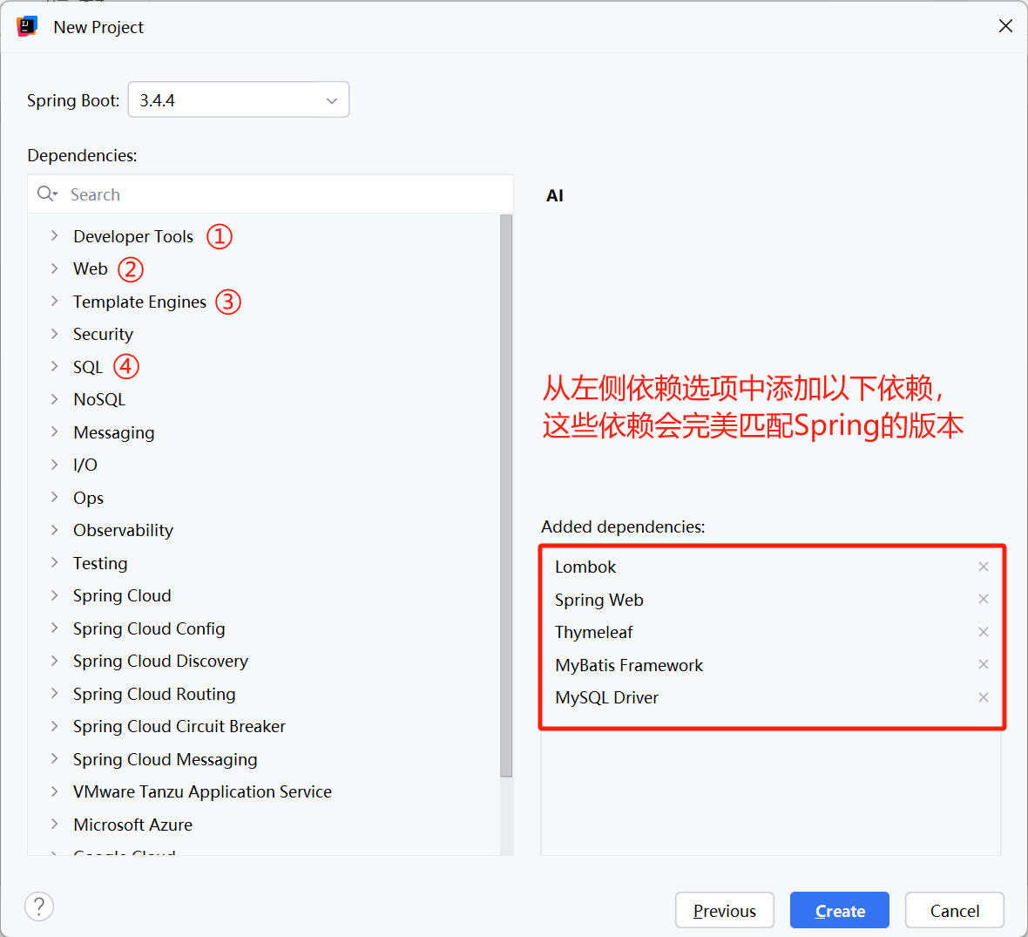Expand the I/O category arrow

tap(54, 465)
